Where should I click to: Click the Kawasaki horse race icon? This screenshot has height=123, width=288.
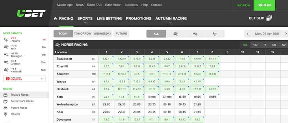[6, 70]
